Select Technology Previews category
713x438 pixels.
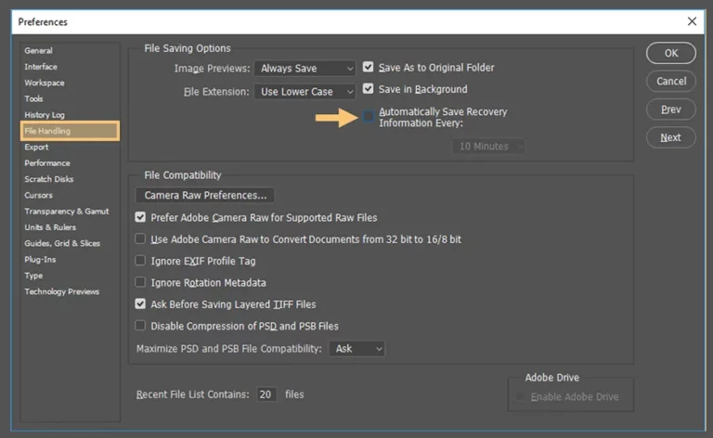(x=62, y=291)
